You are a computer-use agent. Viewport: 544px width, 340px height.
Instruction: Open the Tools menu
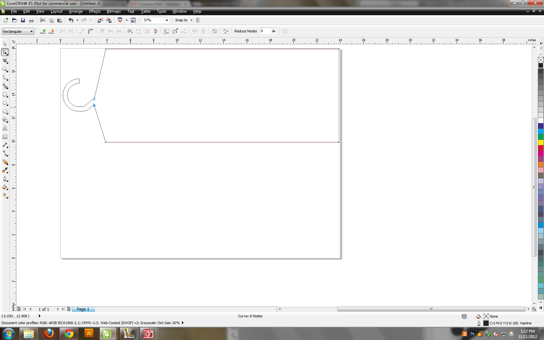click(x=161, y=11)
